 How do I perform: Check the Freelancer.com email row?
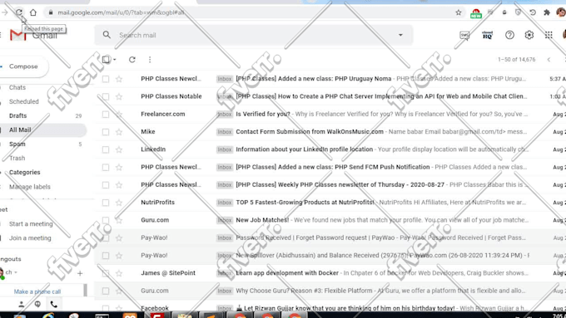[106, 114]
